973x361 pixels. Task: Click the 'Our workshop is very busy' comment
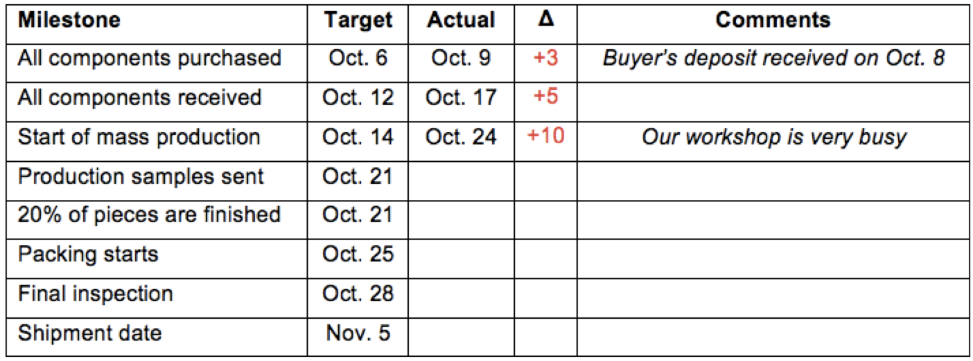[773, 137]
